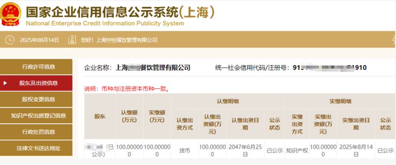Click the 货币 cell in the table
Screen dimensions: 396x165
(x=185, y=151)
